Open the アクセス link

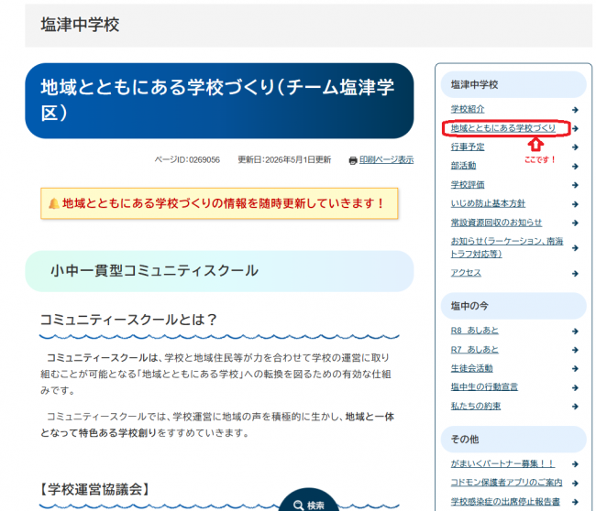[466, 273]
